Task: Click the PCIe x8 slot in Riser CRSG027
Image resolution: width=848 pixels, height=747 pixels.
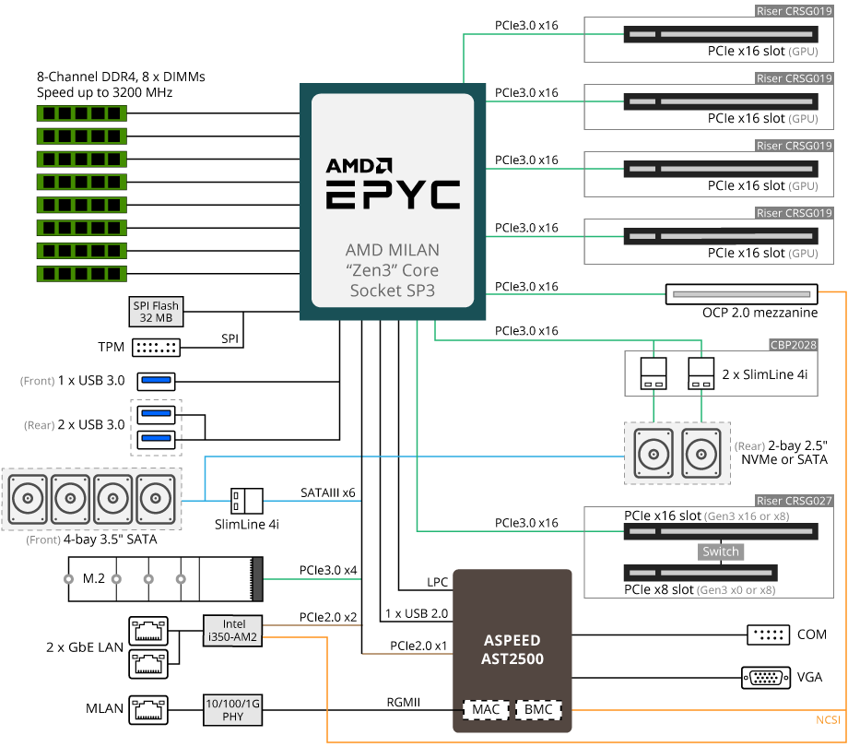Action: 720,572
